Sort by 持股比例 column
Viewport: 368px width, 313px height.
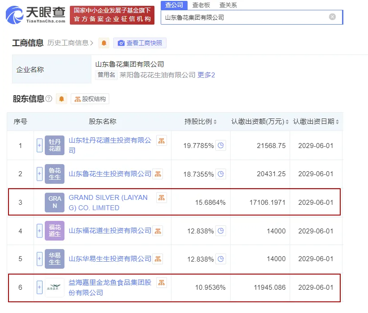(201, 122)
